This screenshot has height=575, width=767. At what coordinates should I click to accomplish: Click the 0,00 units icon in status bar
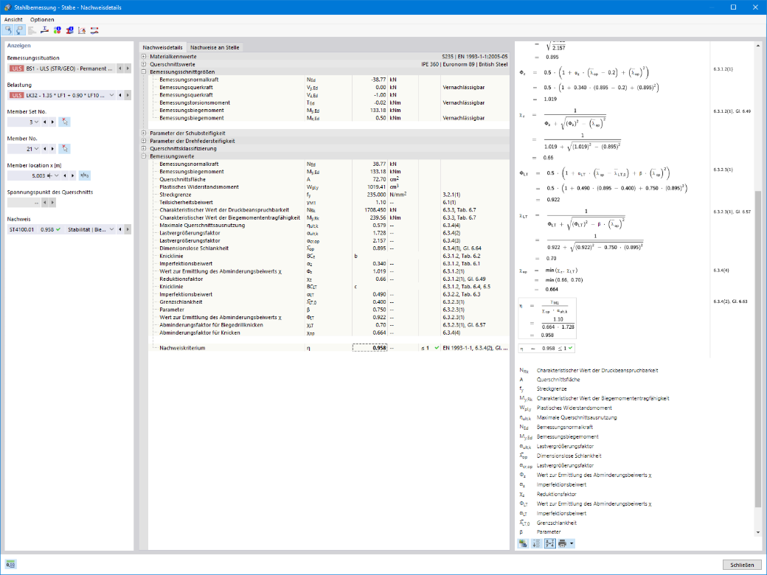coord(11,564)
